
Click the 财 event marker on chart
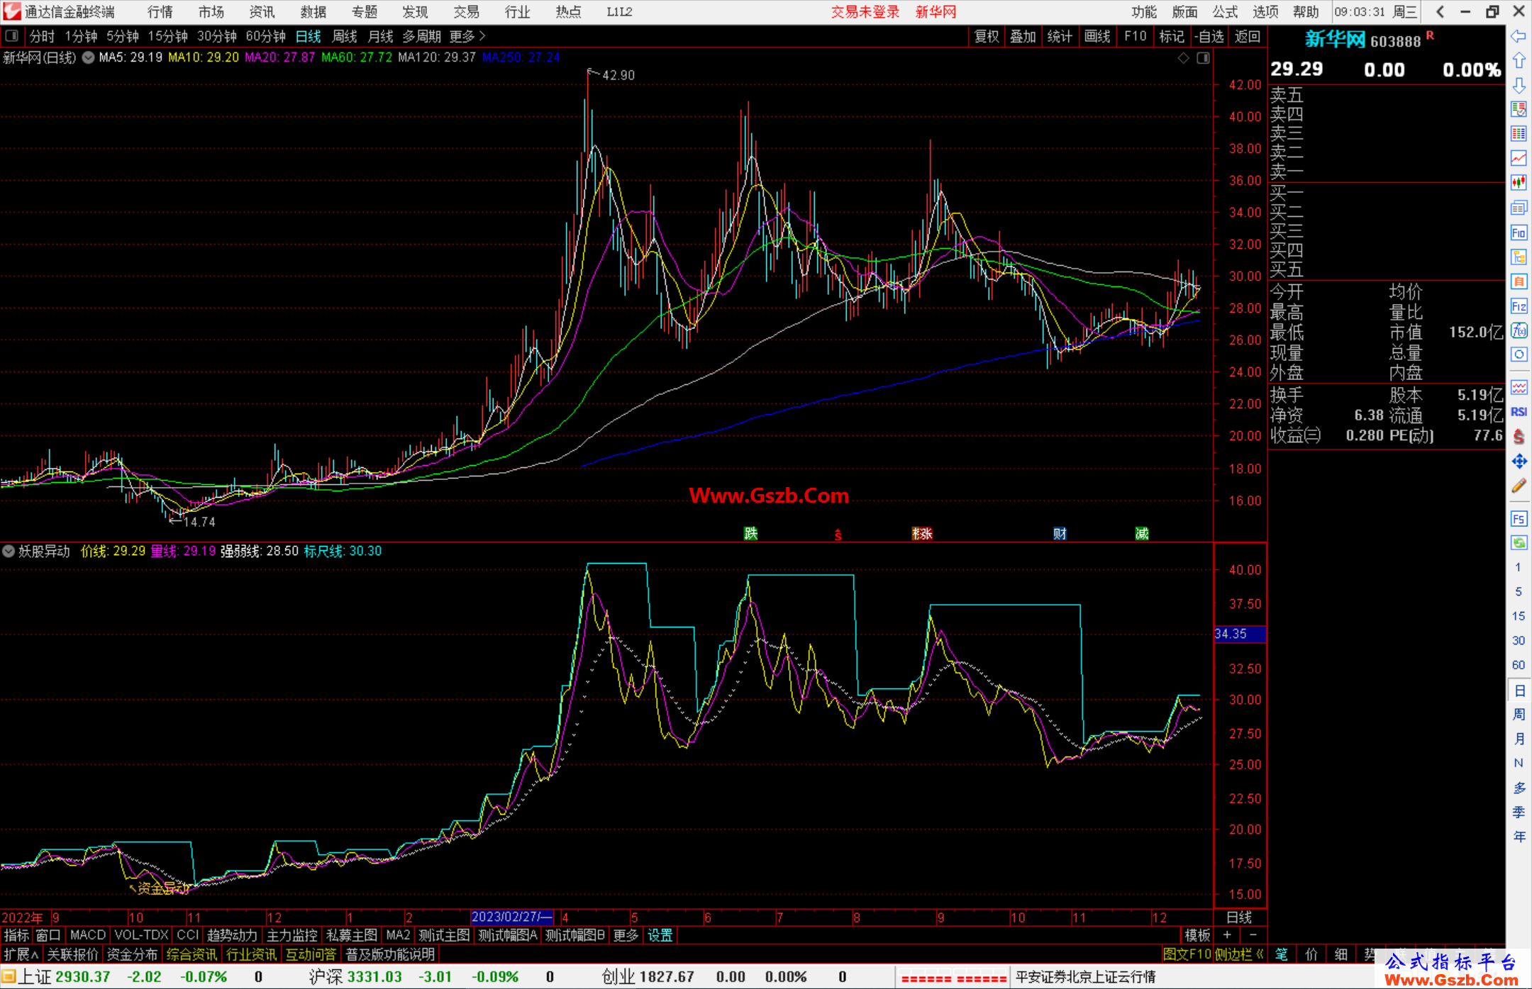coord(1060,533)
